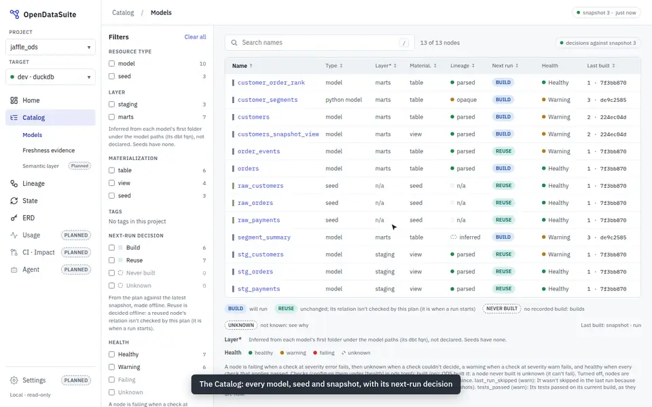Click the State refresh icon in sidebar
652x407 pixels.
click(x=14, y=201)
